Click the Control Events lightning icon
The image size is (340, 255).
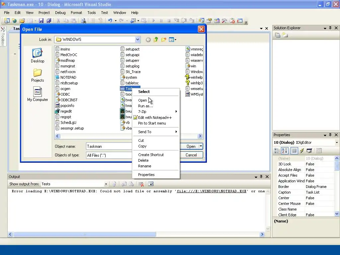coord(302,151)
